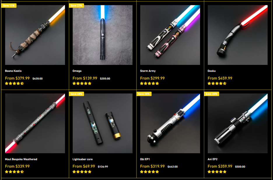Click the Obi EP1 product title
This screenshot has height=180, width=273.
click(145, 159)
